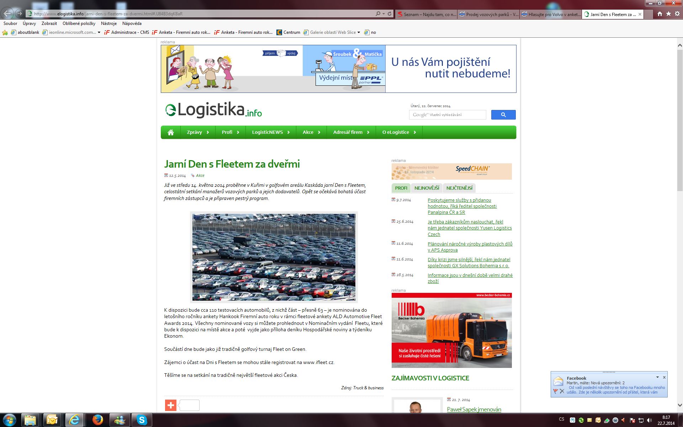683x427 pixels.
Task: Switch to Internet Explorer on the taskbar
Action: [x=74, y=420]
